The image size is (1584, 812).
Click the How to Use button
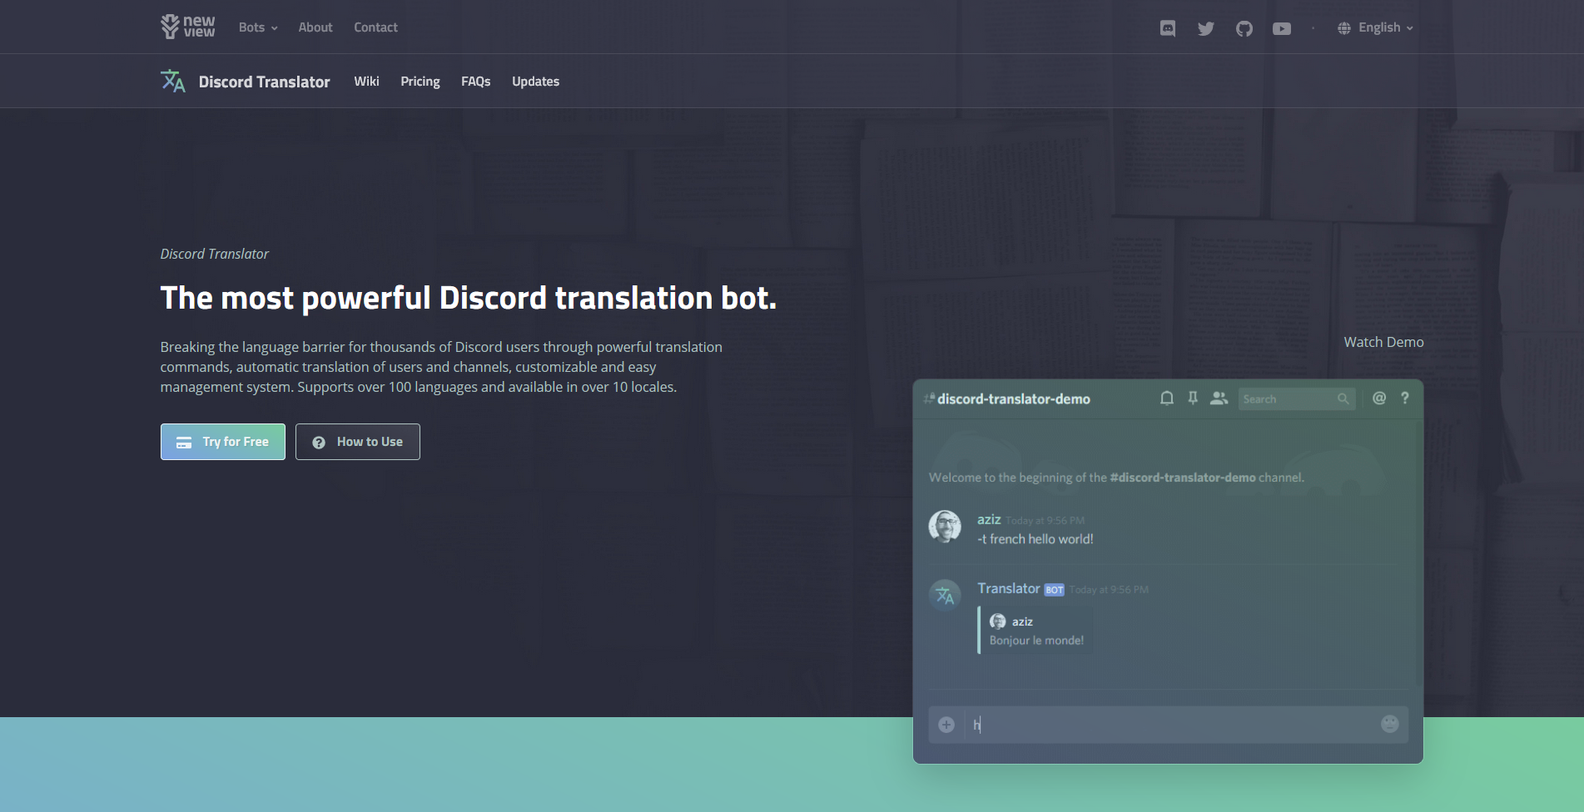pyautogui.click(x=358, y=442)
